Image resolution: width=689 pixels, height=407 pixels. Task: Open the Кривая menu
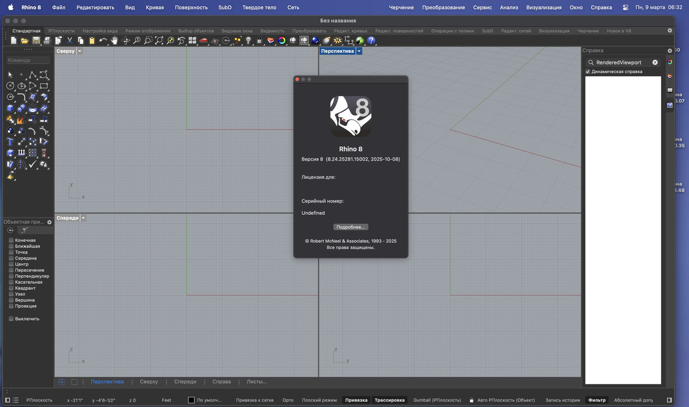point(155,8)
